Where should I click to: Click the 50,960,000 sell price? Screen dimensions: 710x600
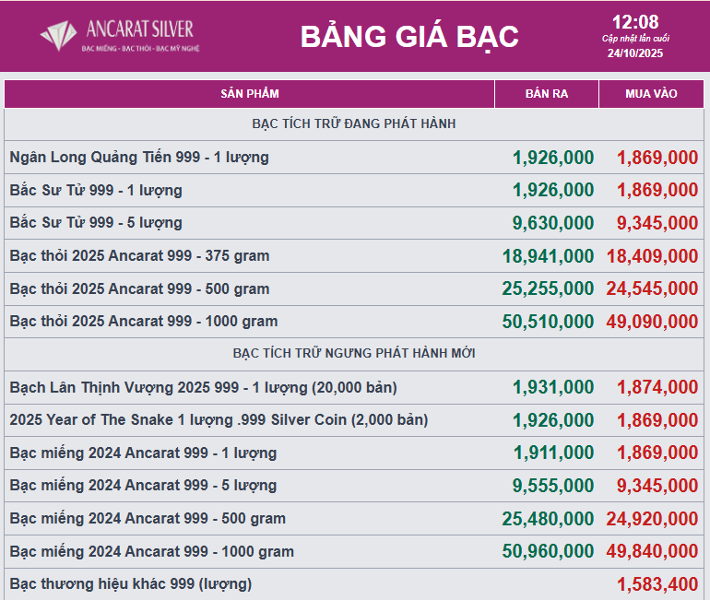pyautogui.click(x=548, y=551)
